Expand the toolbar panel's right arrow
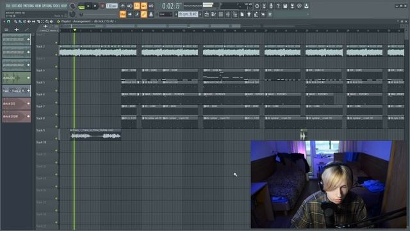This screenshot has height=231, width=410. point(307,14)
